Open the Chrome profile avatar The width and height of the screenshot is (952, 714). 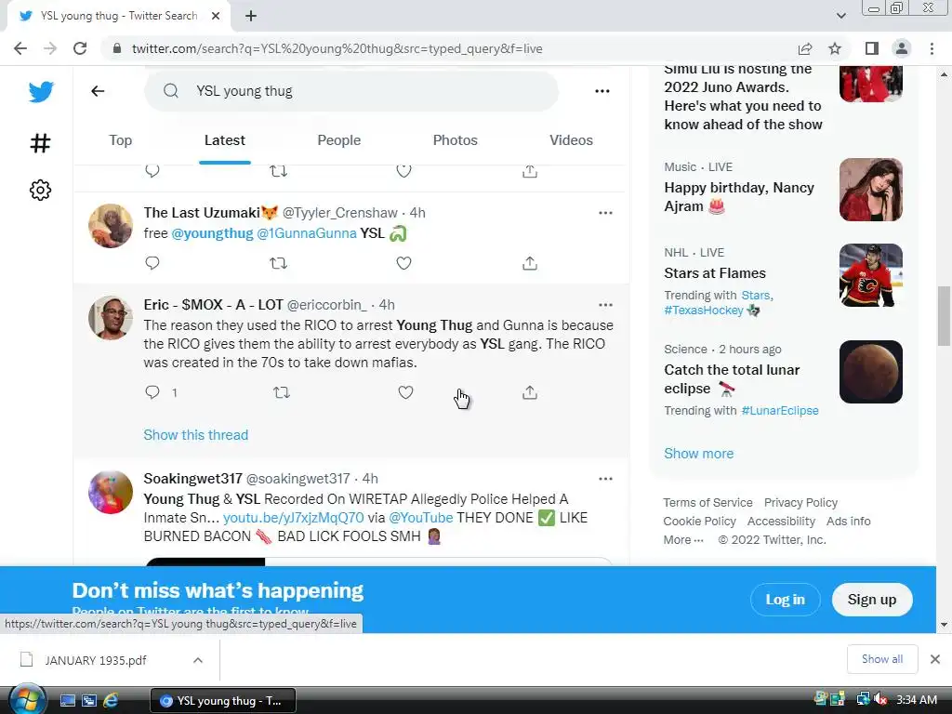tap(902, 48)
